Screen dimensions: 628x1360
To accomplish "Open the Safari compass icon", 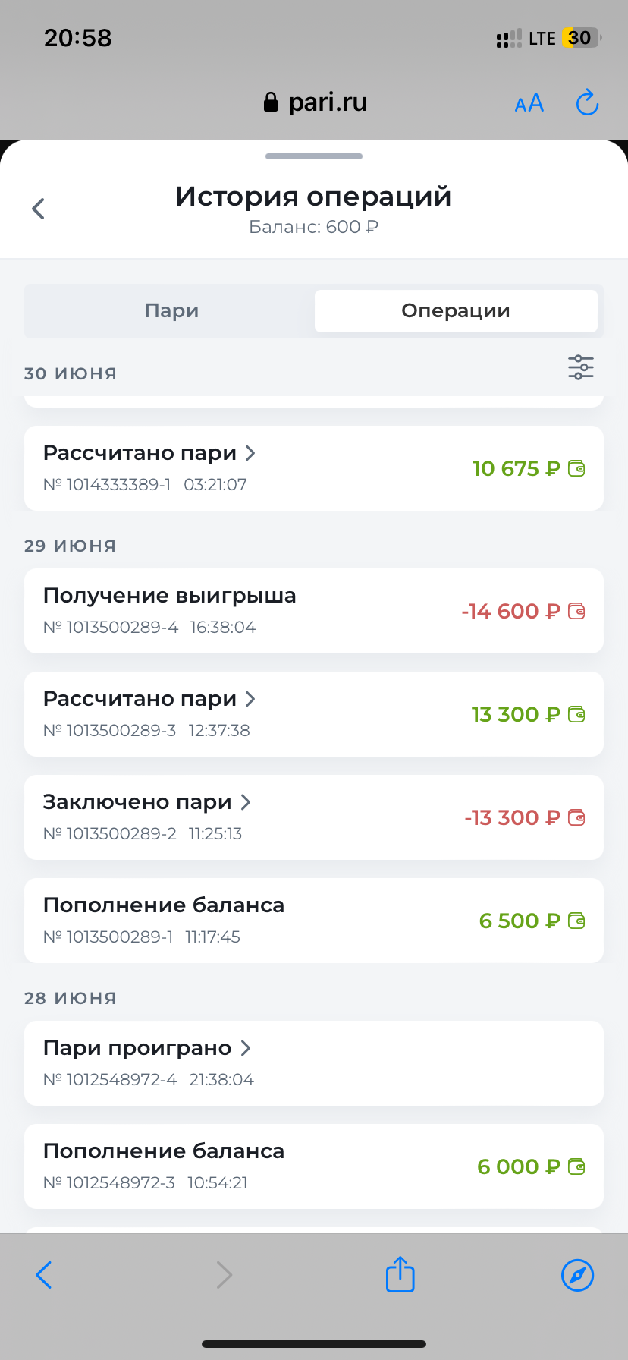I will click(577, 1274).
